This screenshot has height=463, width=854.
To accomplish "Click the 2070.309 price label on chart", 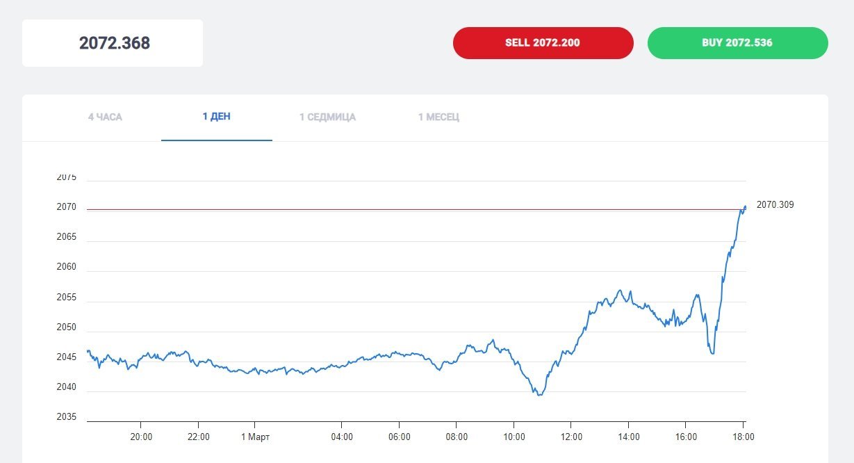I will (x=775, y=205).
